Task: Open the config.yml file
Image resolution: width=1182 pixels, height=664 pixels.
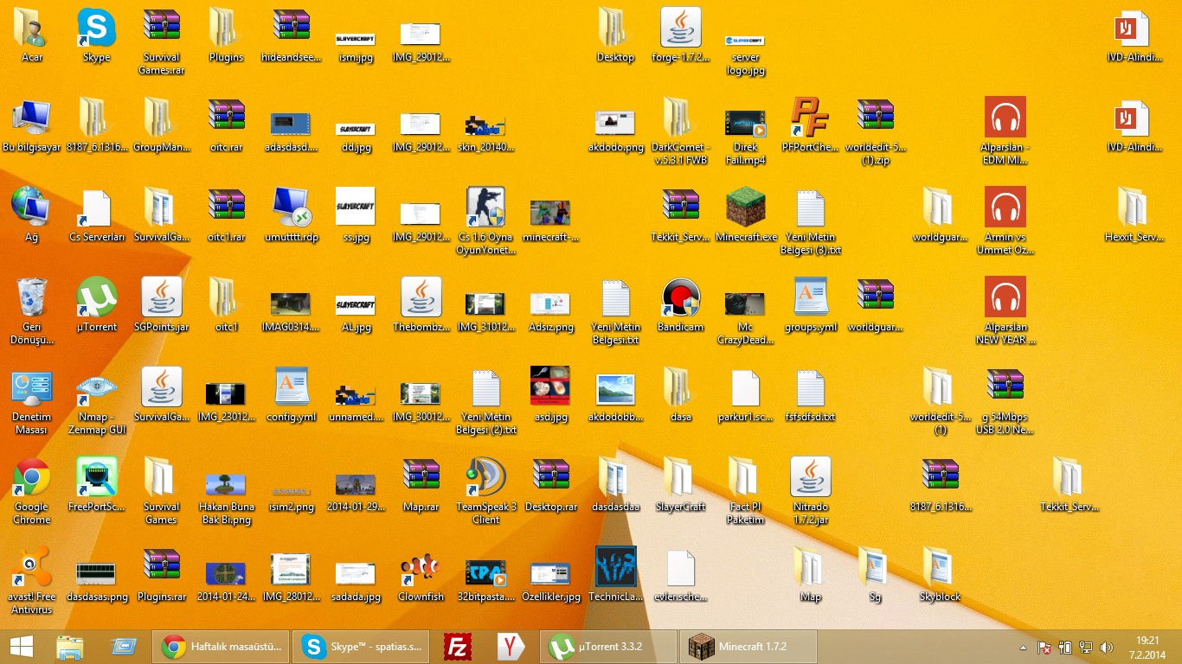Action: tap(291, 396)
